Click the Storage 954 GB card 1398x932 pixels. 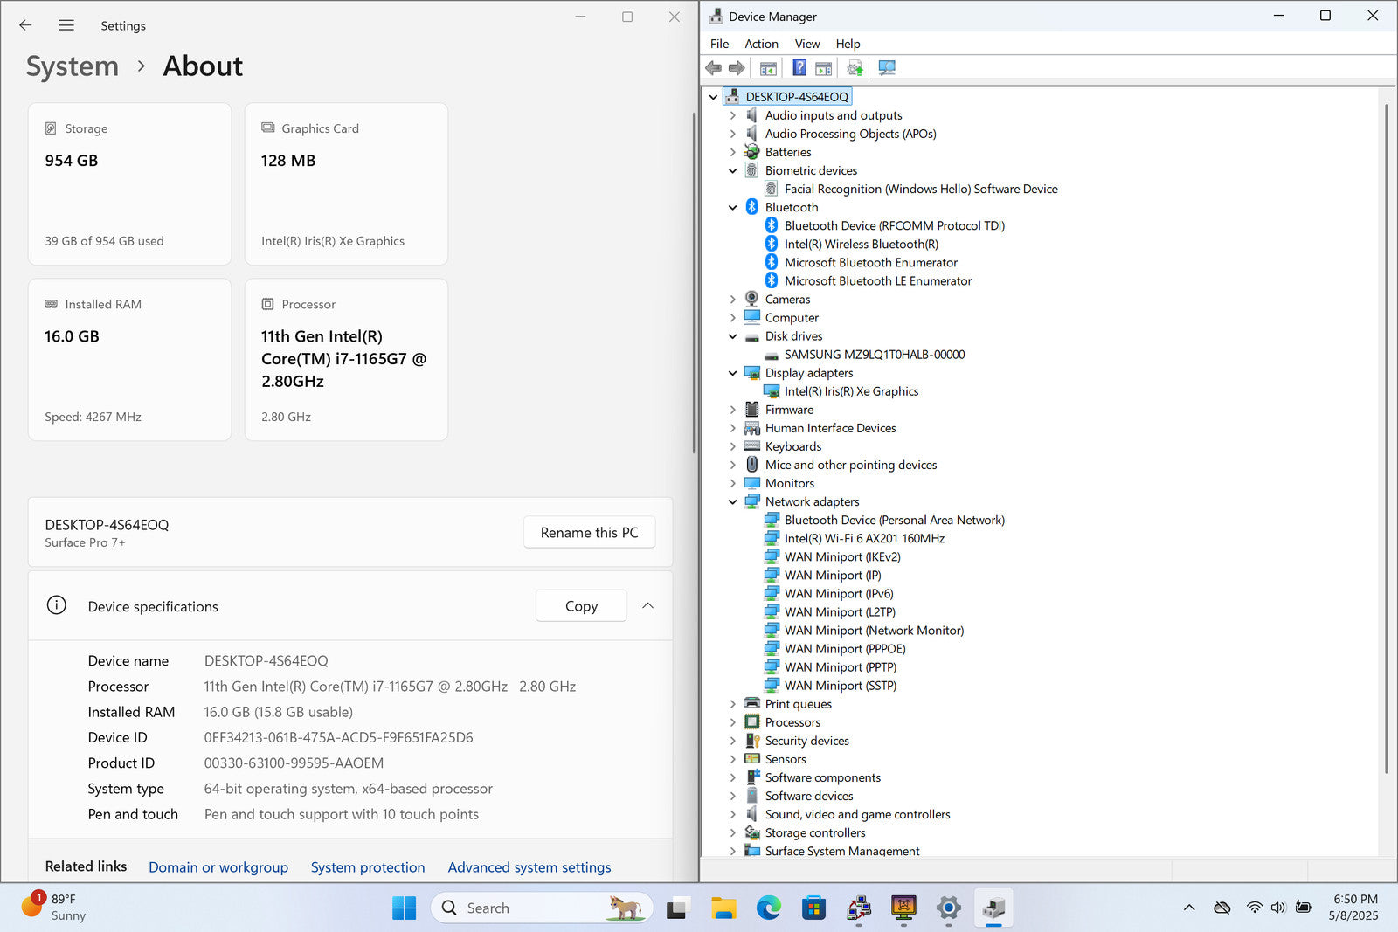(x=129, y=184)
